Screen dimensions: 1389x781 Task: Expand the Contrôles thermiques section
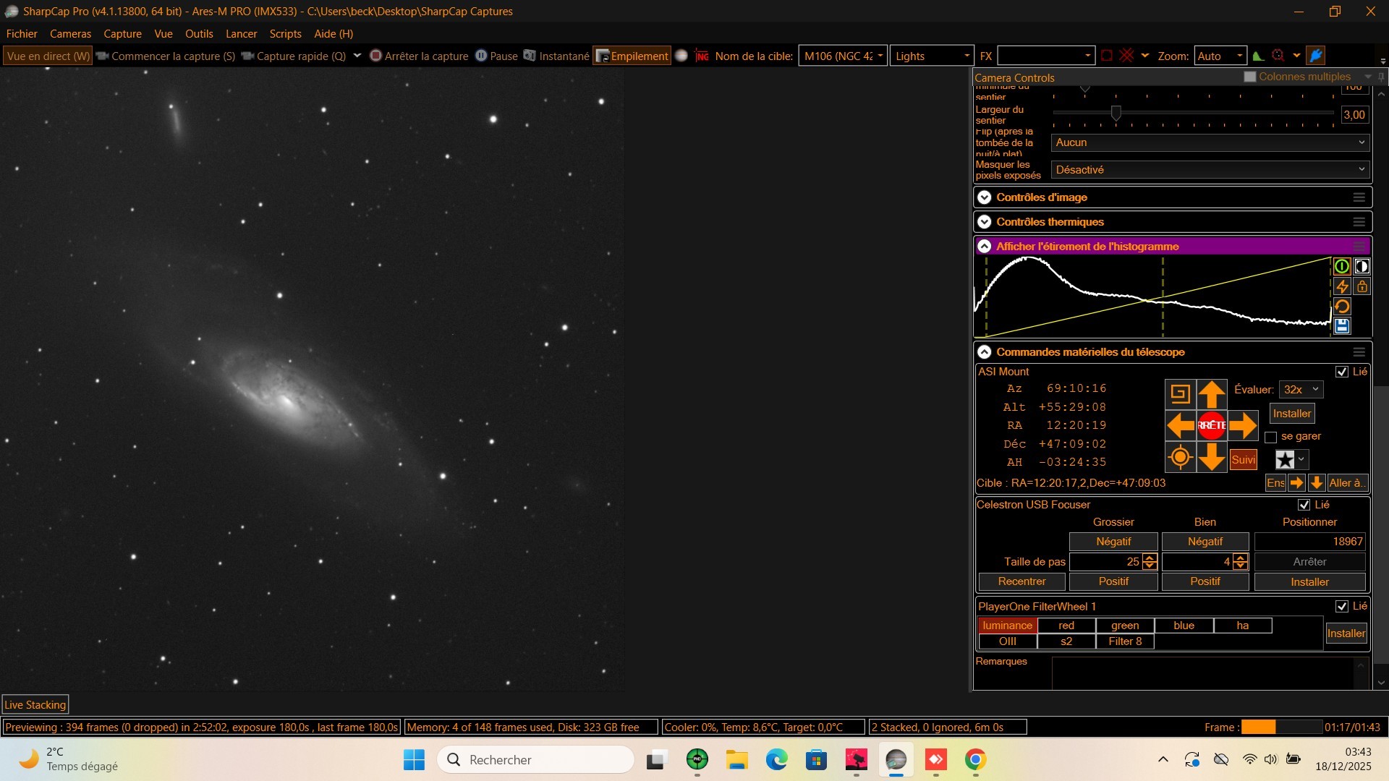click(x=984, y=222)
